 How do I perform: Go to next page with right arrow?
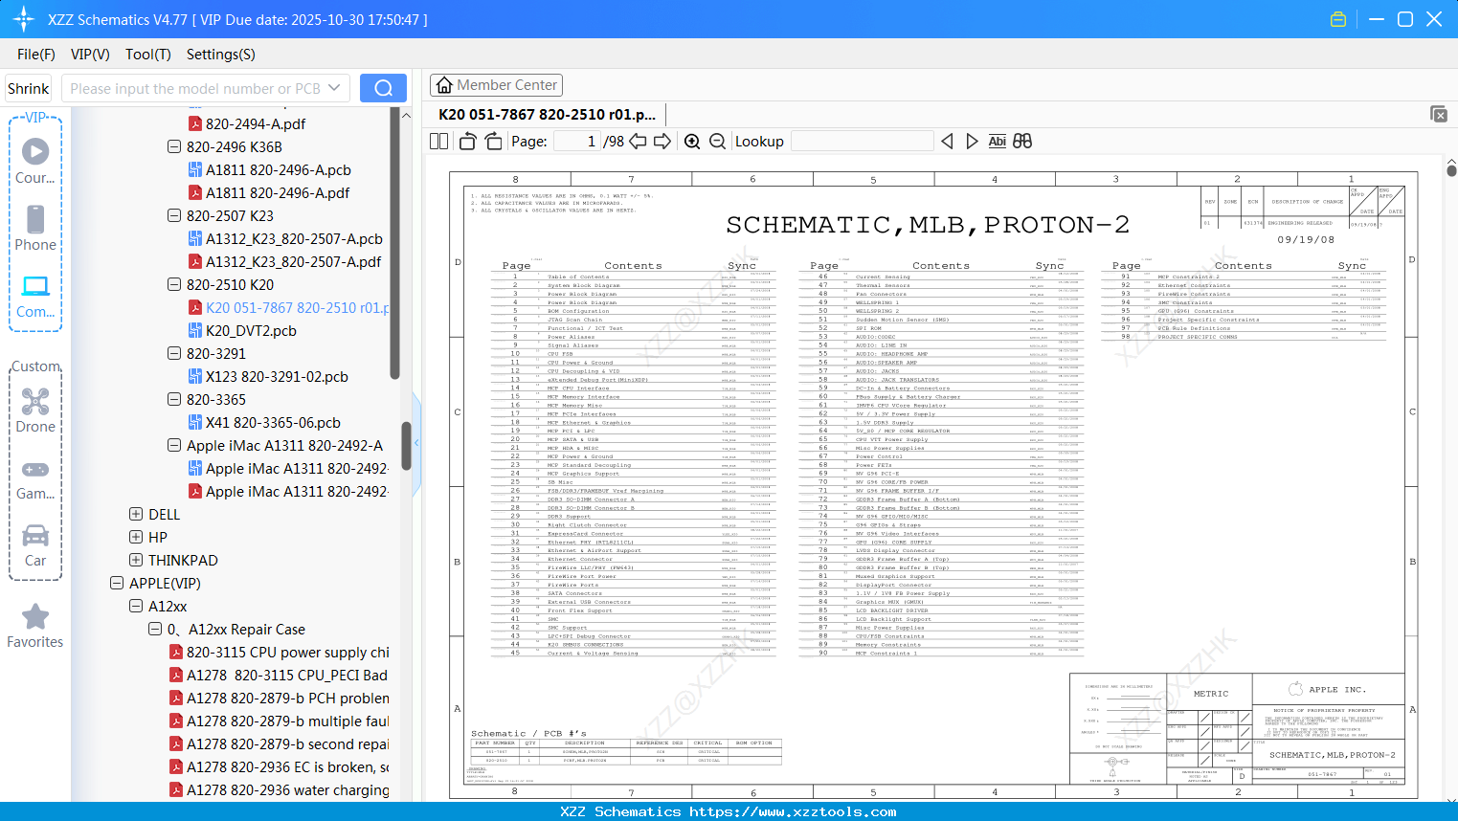point(662,142)
